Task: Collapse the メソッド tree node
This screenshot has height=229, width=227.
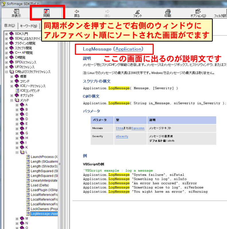Action: tap(12, 100)
